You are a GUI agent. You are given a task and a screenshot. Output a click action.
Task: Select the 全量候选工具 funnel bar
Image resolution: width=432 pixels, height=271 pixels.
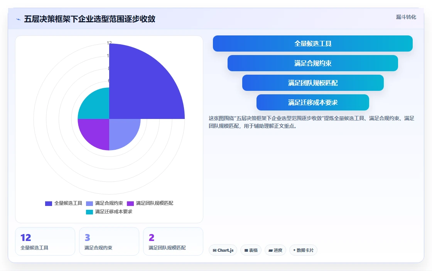click(x=313, y=43)
